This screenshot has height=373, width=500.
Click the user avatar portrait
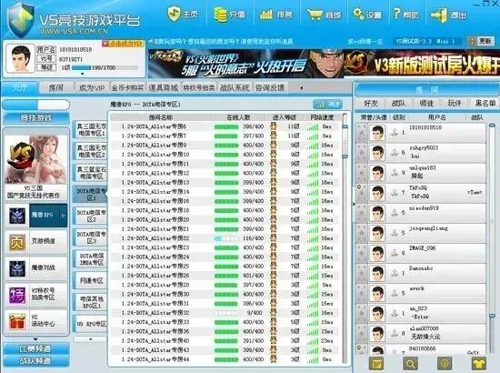coord(21,59)
